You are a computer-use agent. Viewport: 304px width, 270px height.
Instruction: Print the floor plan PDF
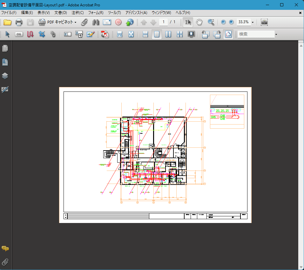pos(19,22)
